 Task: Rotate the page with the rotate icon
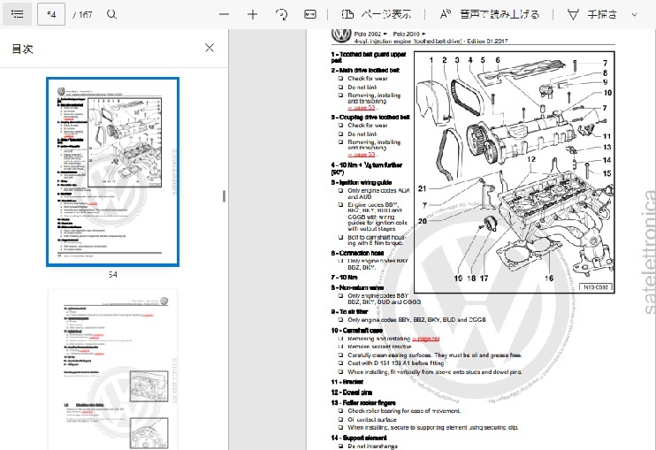tap(281, 15)
